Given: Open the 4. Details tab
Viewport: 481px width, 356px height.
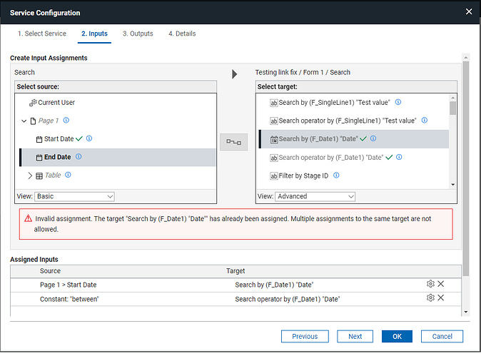Looking at the screenshot, I should click(x=182, y=34).
